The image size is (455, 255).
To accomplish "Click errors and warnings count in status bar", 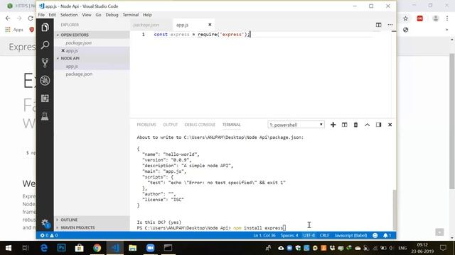I will pyautogui.click(x=49, y=235).
